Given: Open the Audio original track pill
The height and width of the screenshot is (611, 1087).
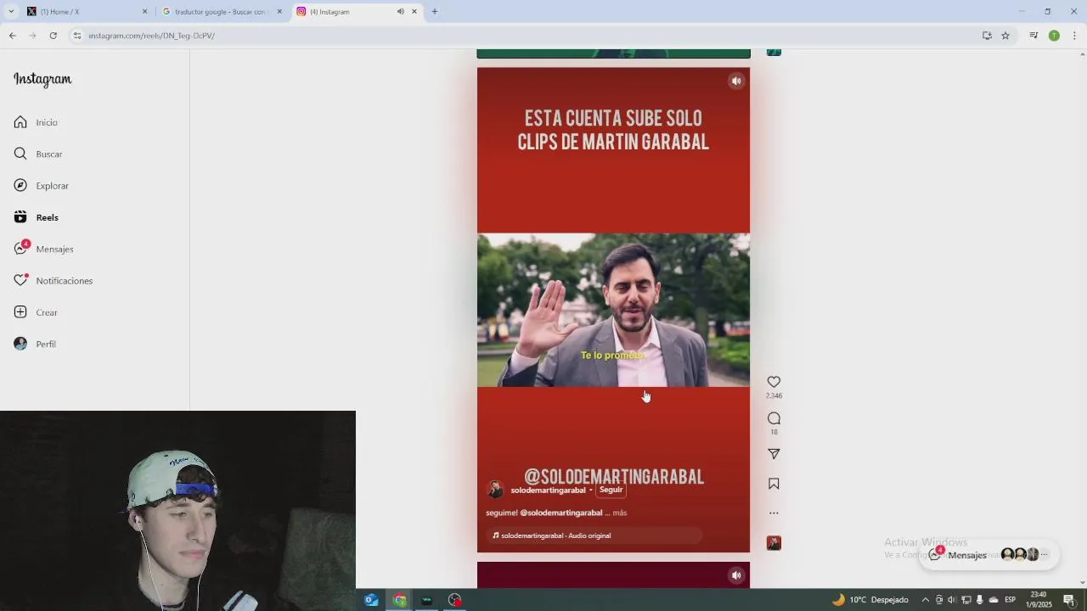Looking at the screenshot, I should (594, 535).
